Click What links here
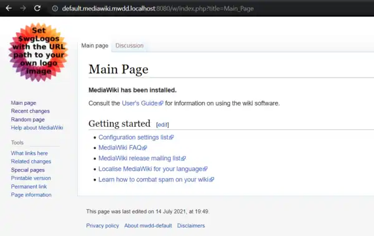This screenshot has width=374, height=236. [29, 153]
